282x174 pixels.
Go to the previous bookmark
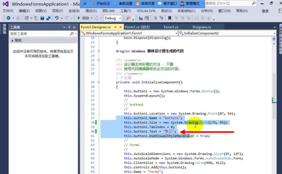tap(176, 18)
